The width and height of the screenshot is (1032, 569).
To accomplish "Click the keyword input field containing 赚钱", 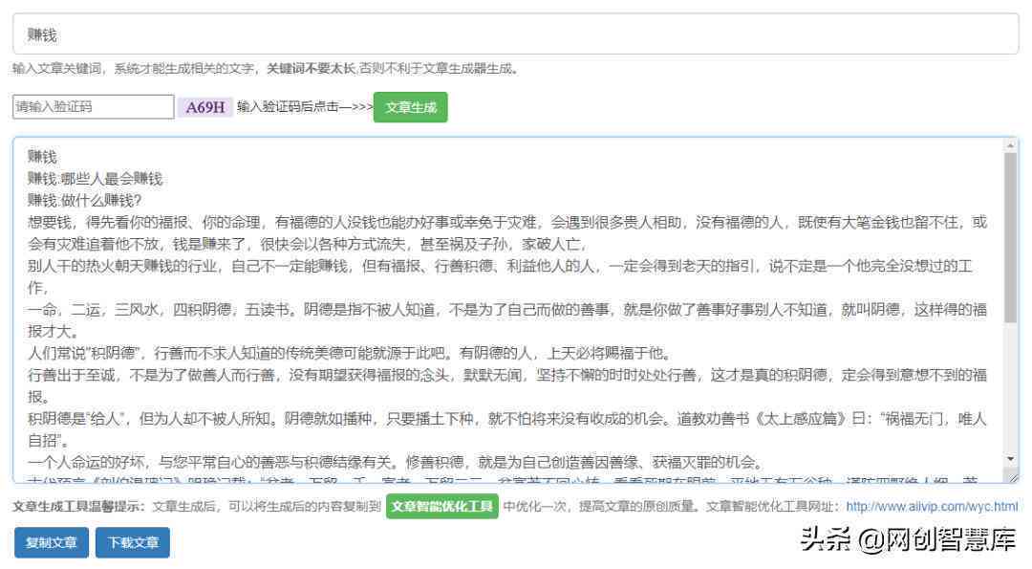I will (515, 34).
